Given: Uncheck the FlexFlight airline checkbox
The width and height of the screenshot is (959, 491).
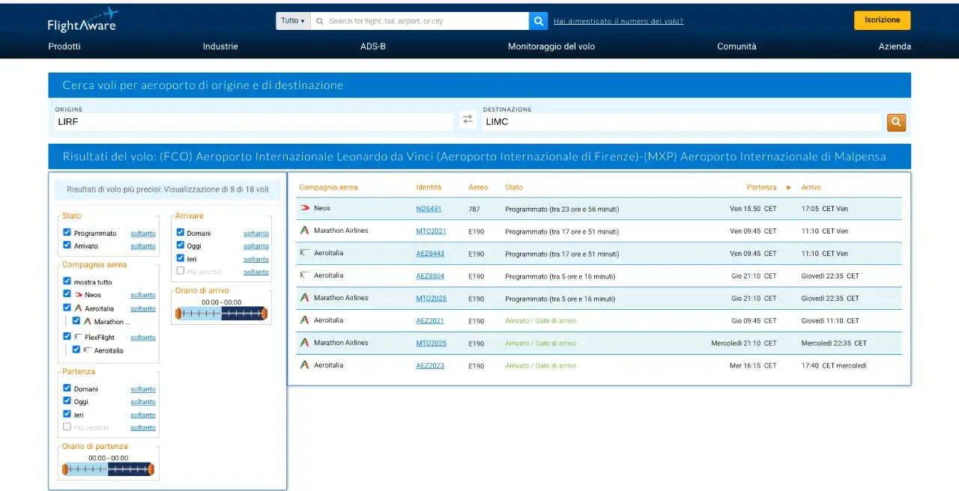Looking at the screenshot, I should click(67, 337).
